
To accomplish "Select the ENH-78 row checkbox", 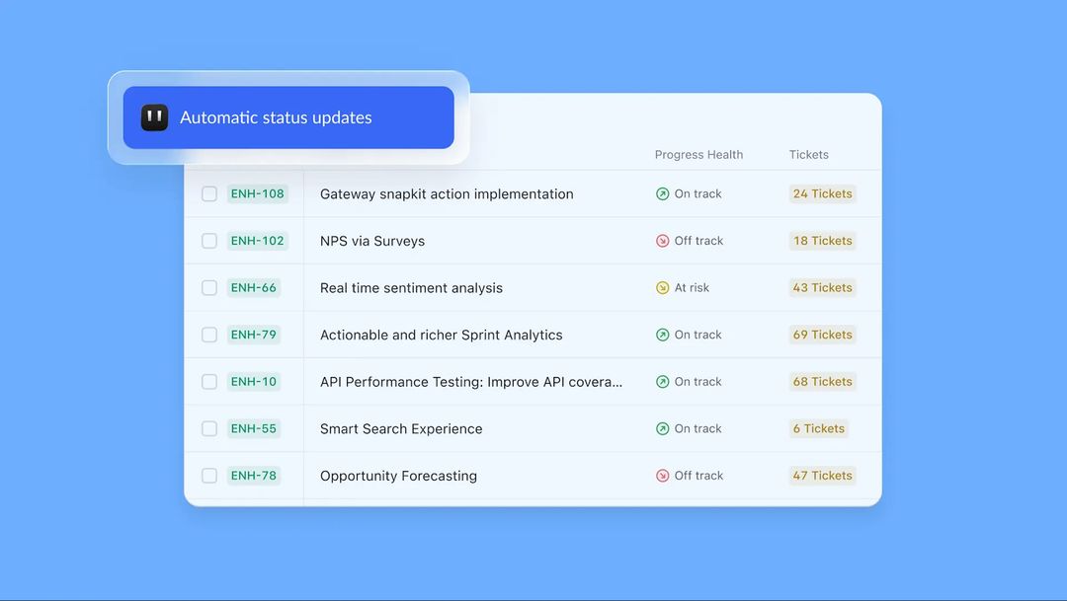I will 209,476.
